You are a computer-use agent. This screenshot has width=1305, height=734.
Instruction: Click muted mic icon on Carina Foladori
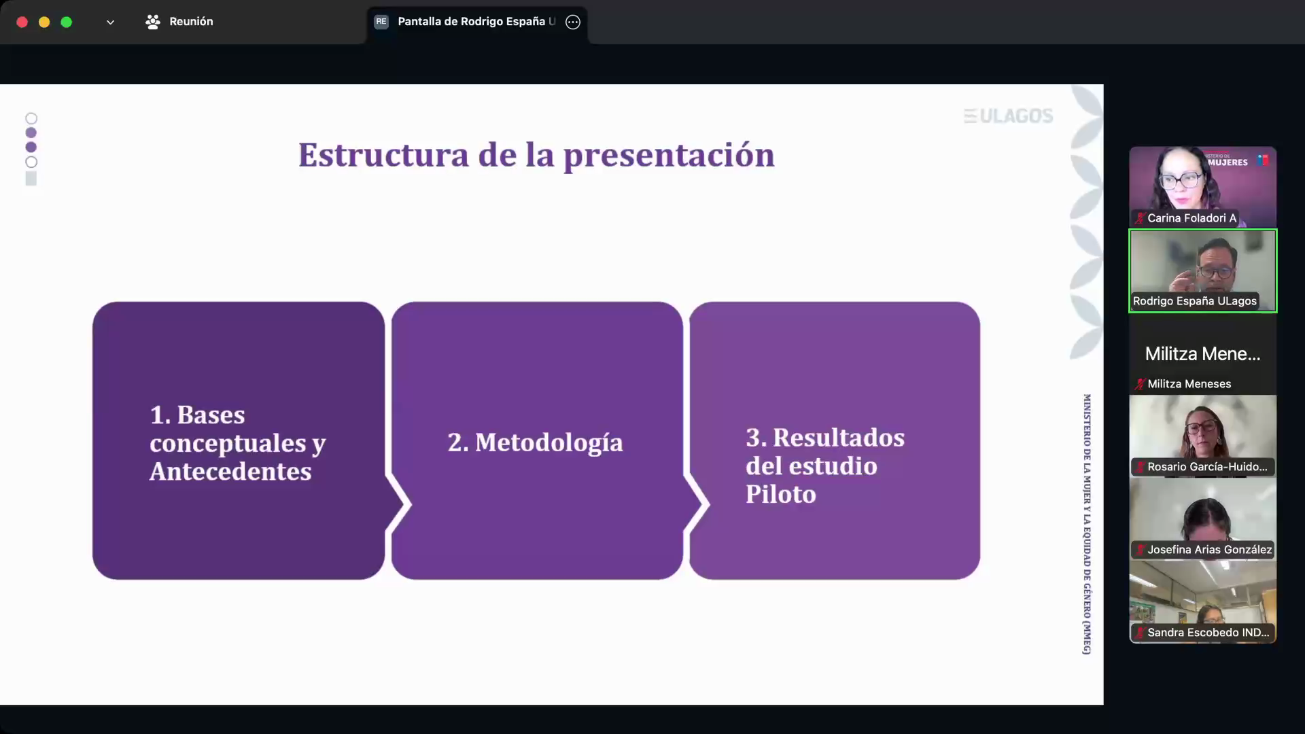point(1140,218)
